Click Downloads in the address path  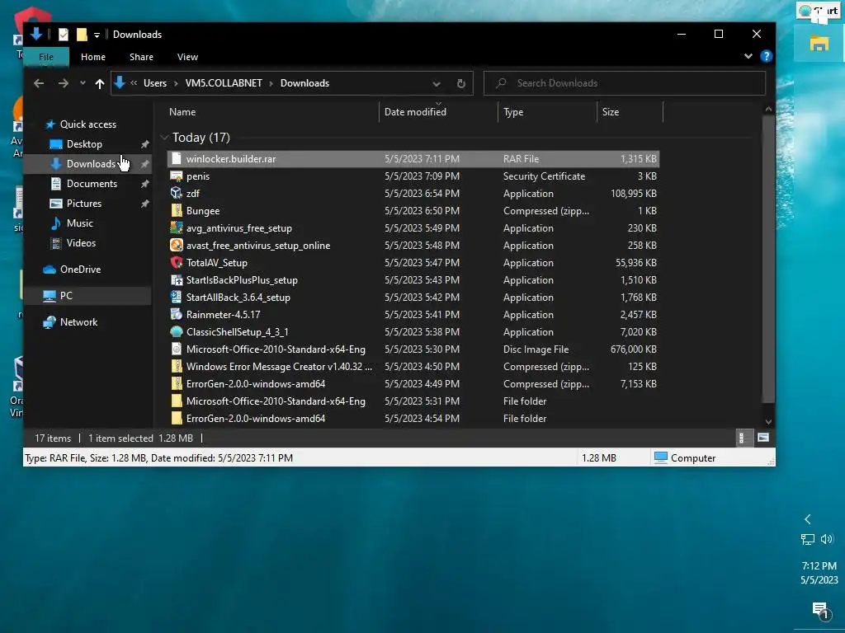[x=304, y=83]
